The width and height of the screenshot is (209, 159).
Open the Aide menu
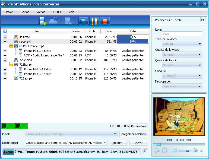click(71, 12)
